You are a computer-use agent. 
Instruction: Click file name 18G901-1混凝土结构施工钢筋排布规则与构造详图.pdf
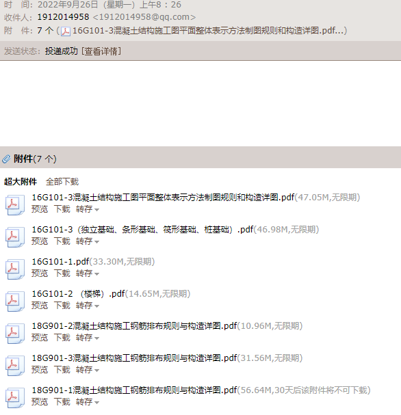coord(134,390)
